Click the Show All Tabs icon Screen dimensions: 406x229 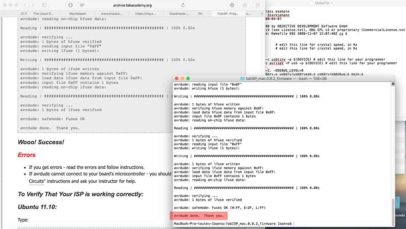[x=257, y=5]
